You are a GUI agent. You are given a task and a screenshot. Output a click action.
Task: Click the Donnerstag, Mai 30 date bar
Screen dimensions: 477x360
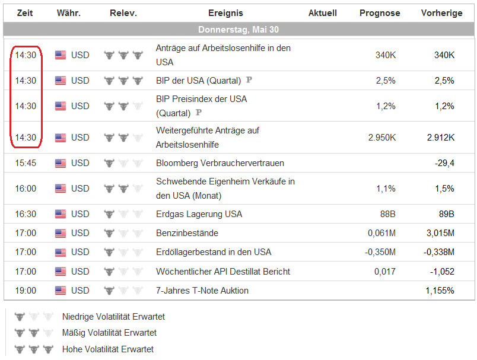tap(238, 29)
